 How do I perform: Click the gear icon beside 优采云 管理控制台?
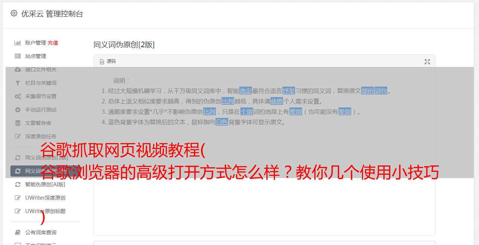[14, 13]
